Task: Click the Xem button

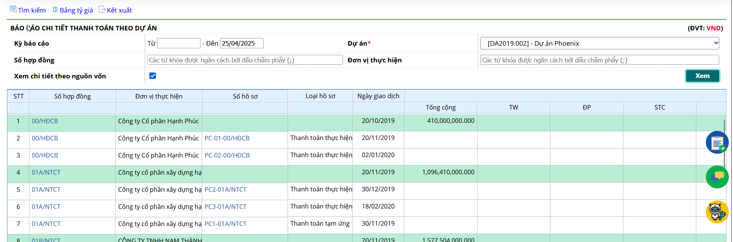Action: click(x=702, y=76)
